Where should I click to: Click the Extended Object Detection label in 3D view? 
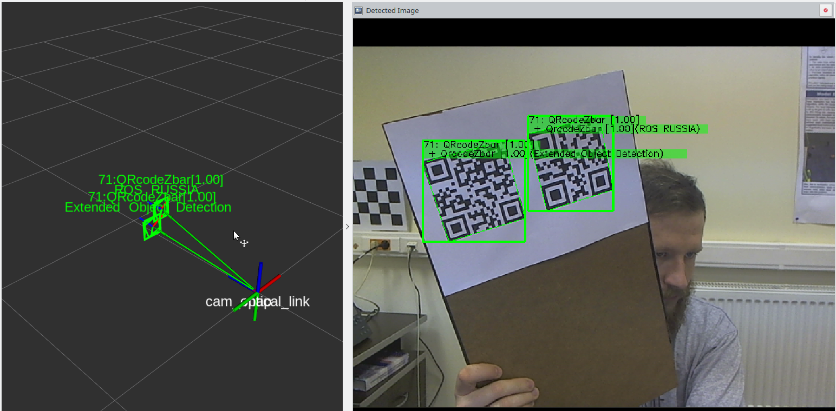click(x=148, y=207)
